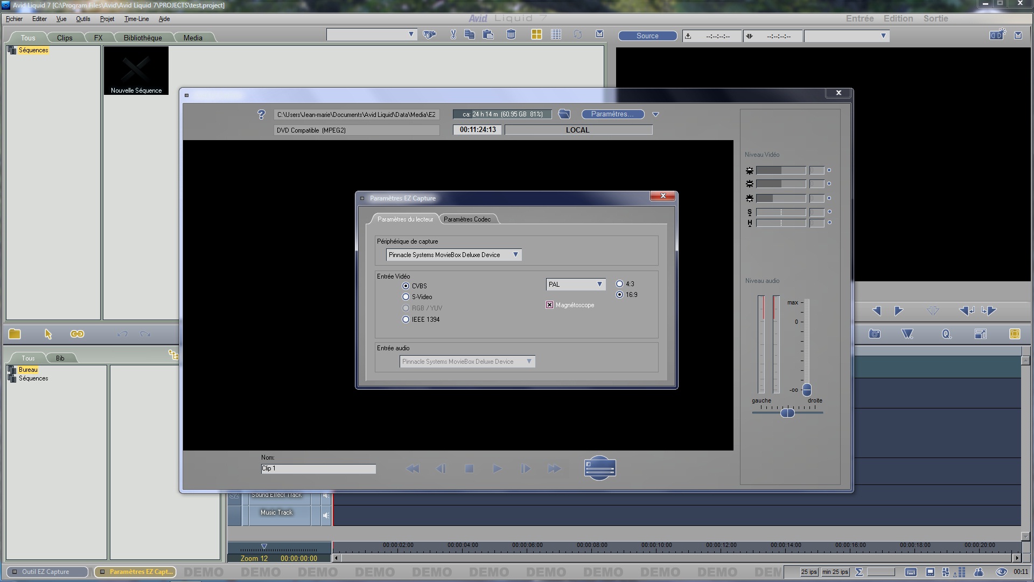This screenshot has width=1034, height=582.
Task: Click the copy icon in the project toolbar
Action: (x=470, y=34)
